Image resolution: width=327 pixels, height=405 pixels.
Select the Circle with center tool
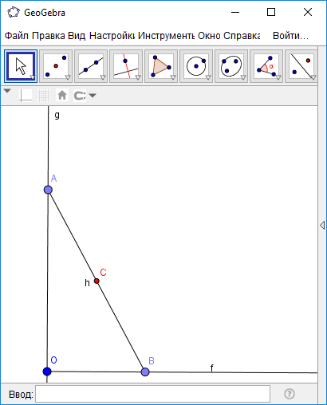(x=196, y=66)
